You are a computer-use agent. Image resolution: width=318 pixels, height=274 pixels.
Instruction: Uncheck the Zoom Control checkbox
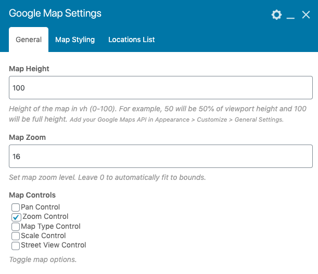coord(16,217)
